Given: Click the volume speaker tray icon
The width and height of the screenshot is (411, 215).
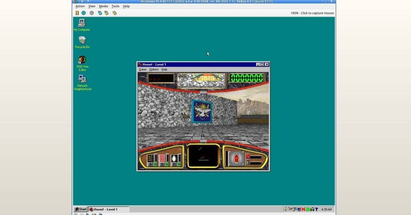Looking at the screenshot, I should pyautogui.click(x=286, y=209).
